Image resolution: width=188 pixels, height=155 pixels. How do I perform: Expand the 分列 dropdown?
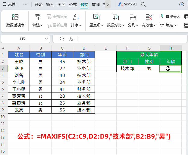click(137, 25)
